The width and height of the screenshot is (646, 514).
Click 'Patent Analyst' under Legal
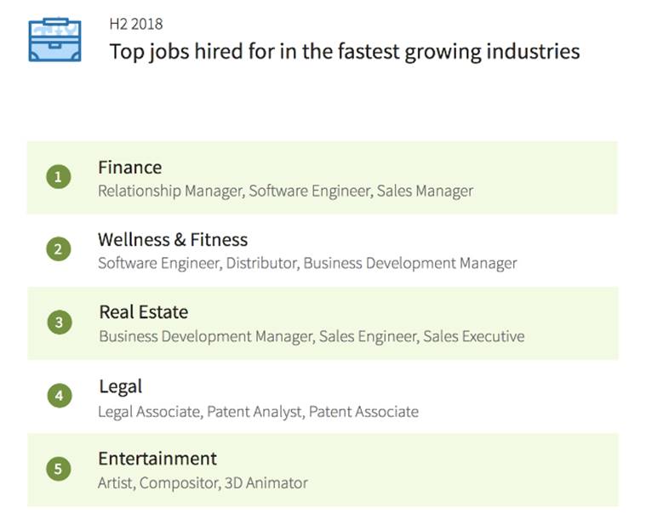tap(254, 411)
